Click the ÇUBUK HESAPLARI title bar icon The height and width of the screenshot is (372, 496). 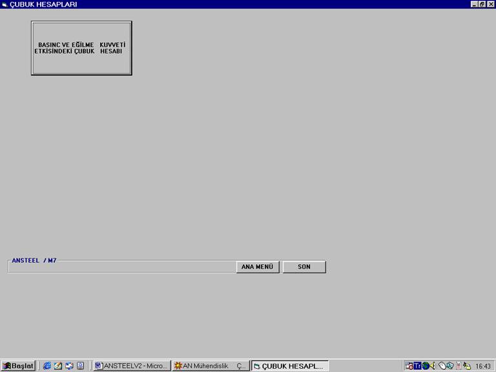tap(5, 5)
